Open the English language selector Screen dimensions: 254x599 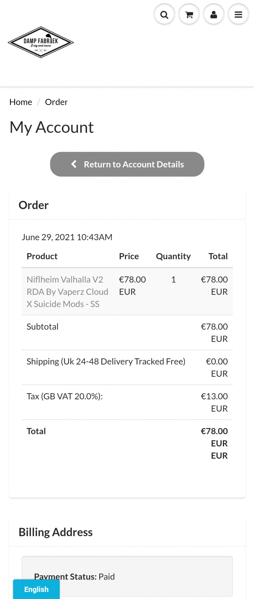[x=36, y=589]
